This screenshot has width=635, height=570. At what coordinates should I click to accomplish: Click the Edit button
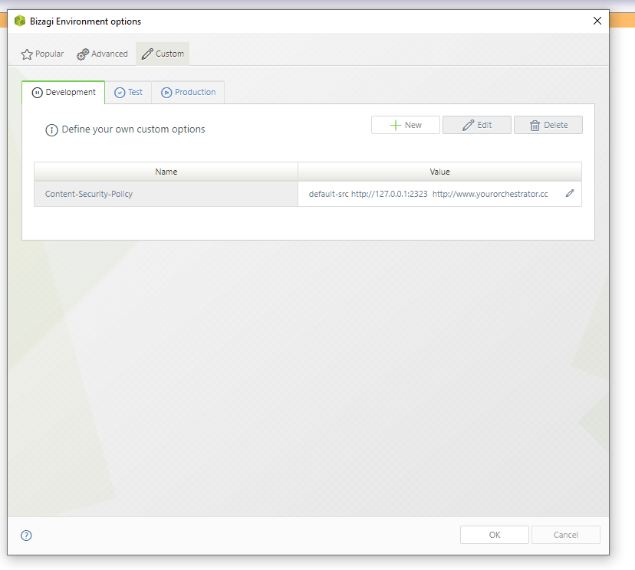pyautogui.click(x=477, y=125)
